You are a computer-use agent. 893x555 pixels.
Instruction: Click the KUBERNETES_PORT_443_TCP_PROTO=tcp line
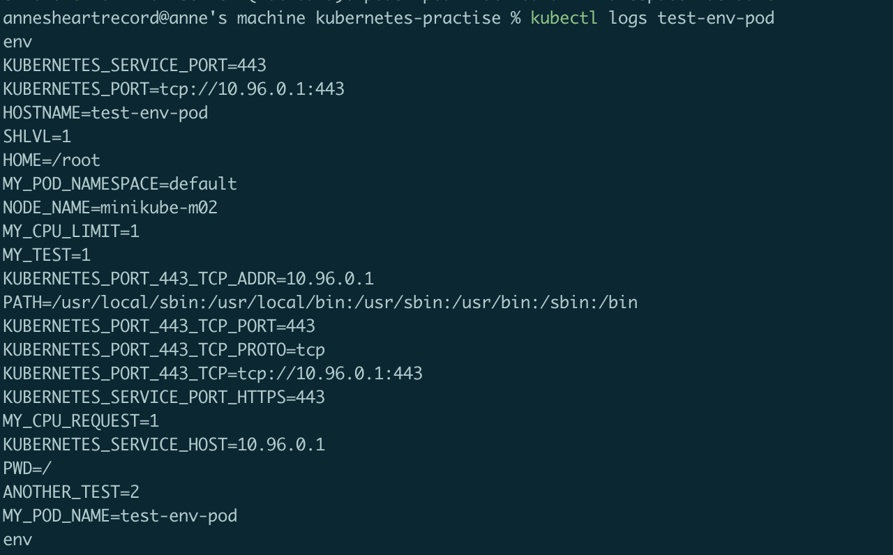pos(164,350)
